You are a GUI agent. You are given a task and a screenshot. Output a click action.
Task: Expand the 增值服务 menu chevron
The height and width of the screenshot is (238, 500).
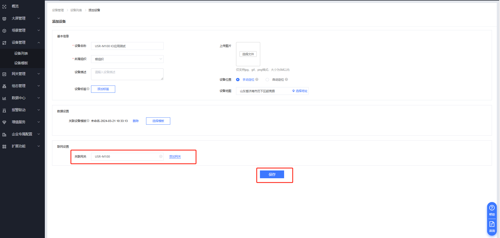pos(39,122)
